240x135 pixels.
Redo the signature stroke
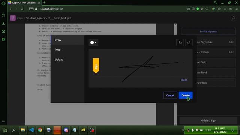(x=189, y=42)
